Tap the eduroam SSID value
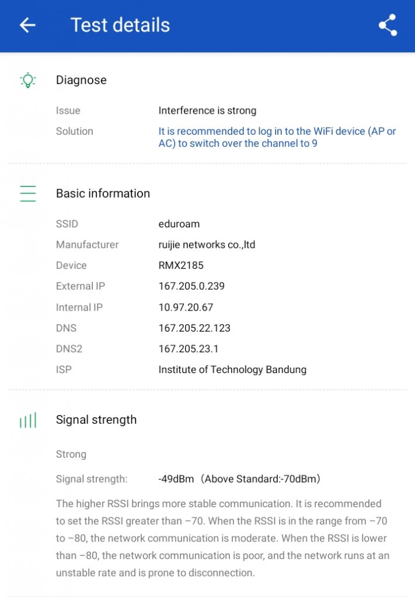 pos(179,224)
